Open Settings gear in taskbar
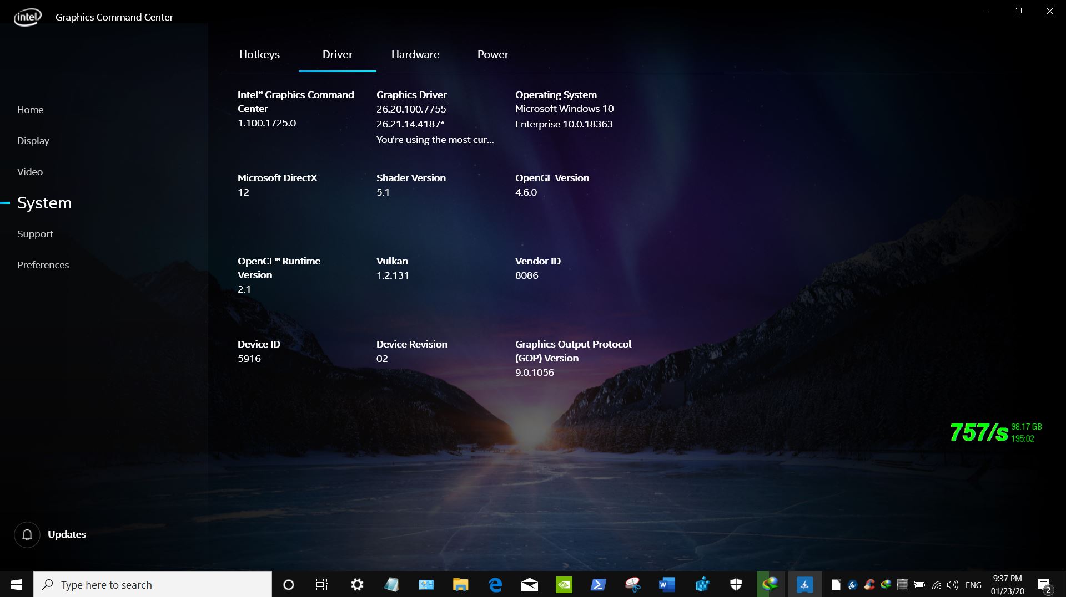Viewport: 1066px width, 597px height. [x=357, y=584]
